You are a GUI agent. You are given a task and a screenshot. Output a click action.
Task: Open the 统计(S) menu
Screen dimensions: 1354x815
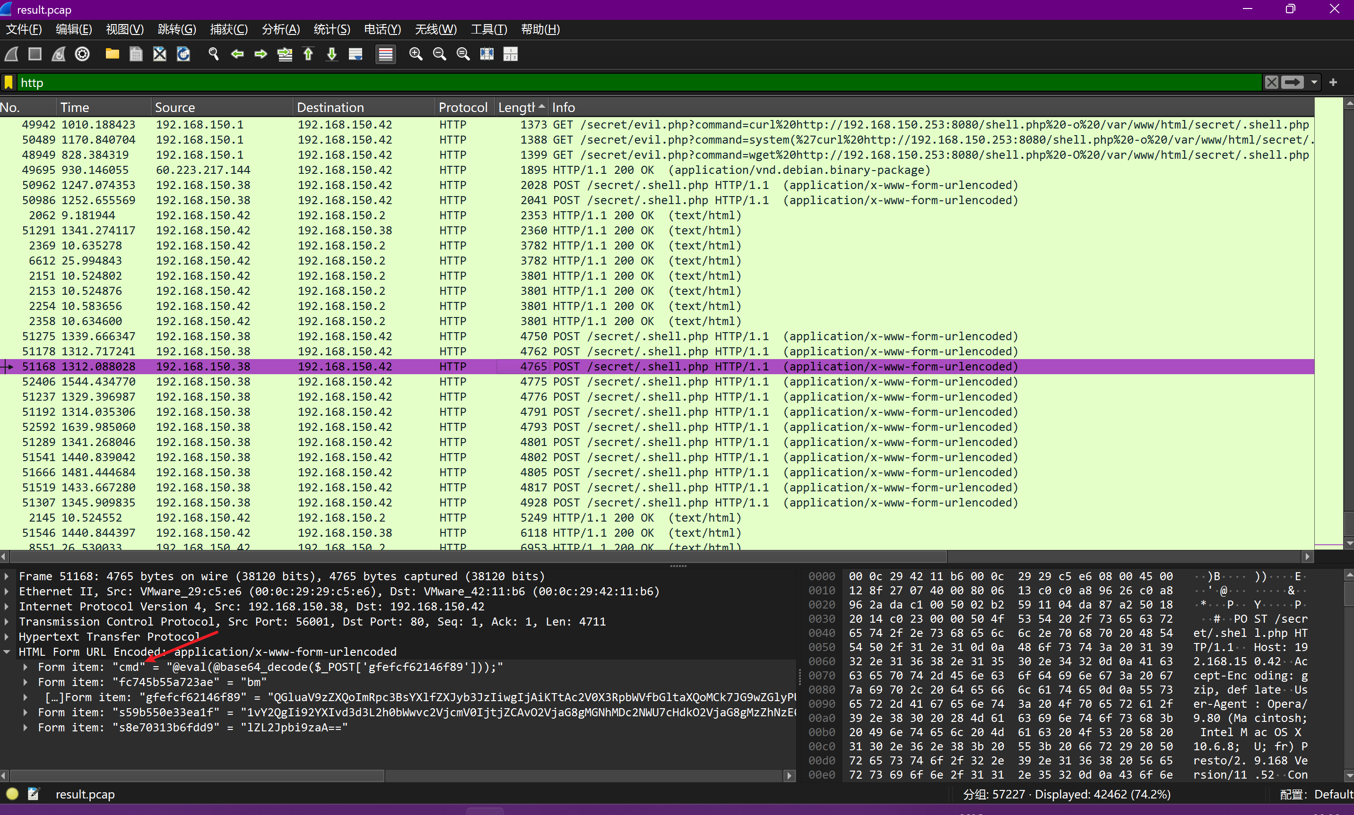pos(331,29)
